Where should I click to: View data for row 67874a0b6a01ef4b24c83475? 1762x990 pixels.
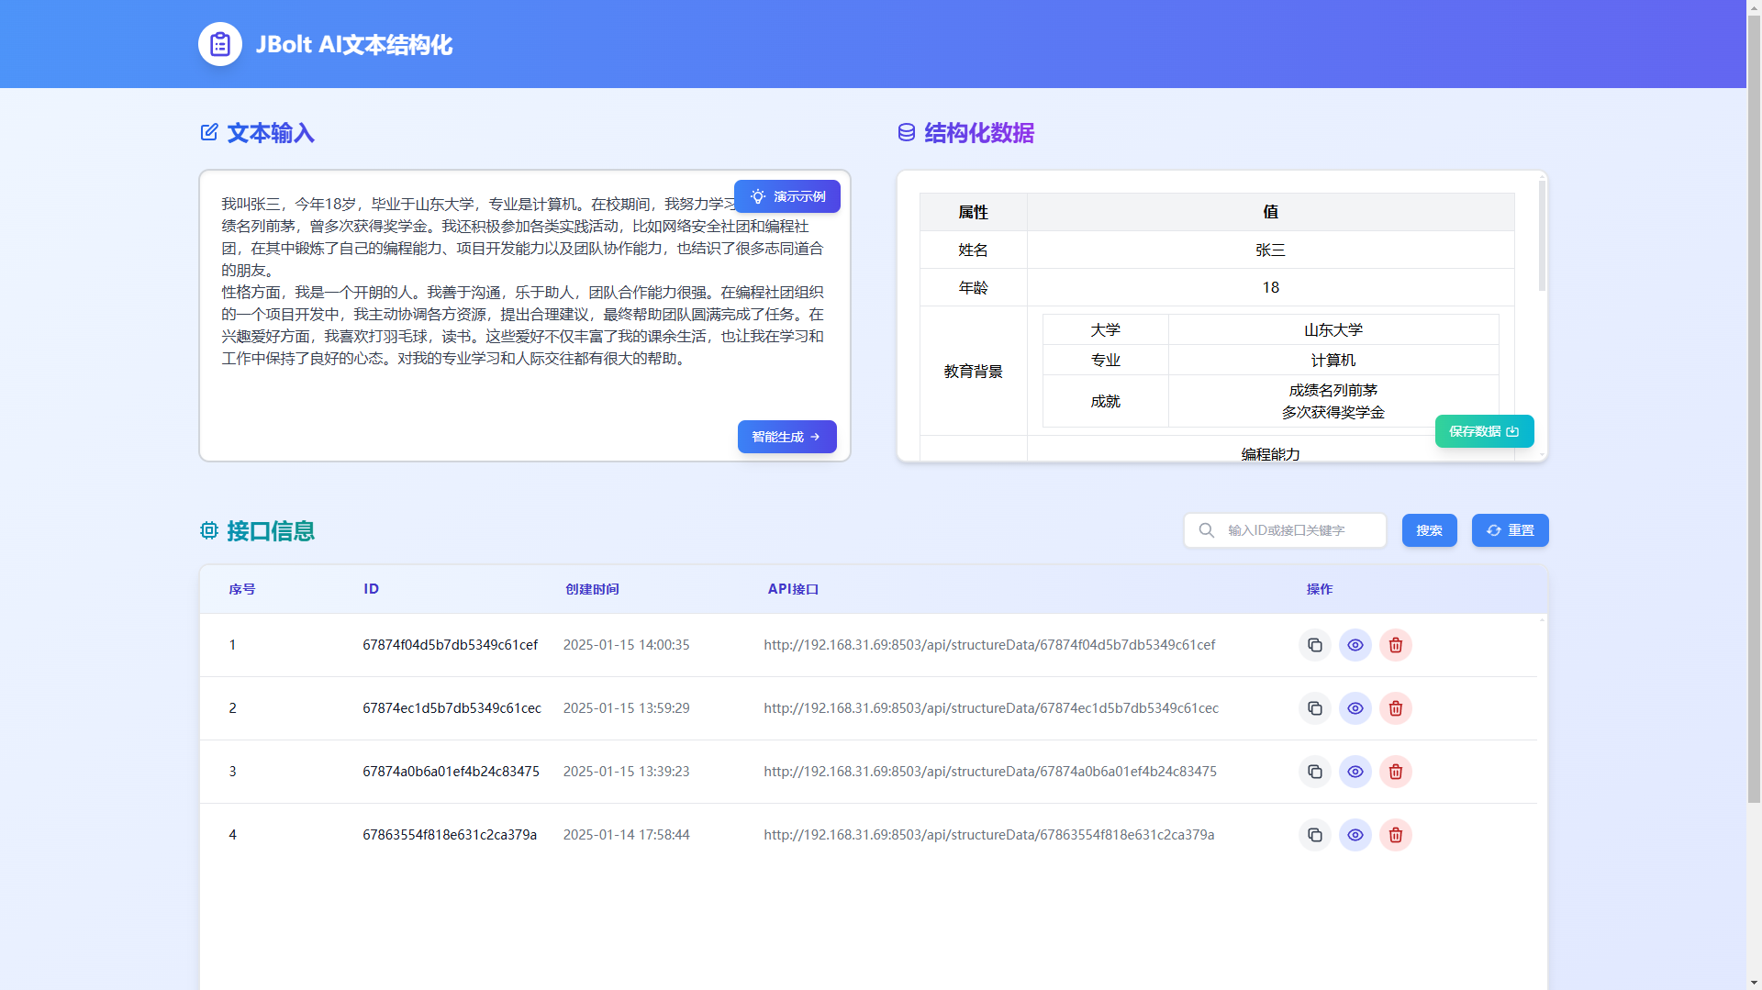tap(1355, 772)
